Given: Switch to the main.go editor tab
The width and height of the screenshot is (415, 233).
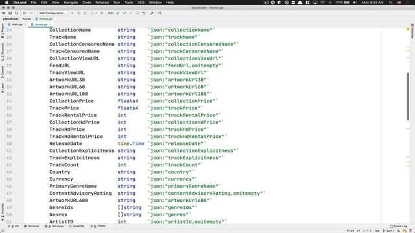Looking at the screenshot, I should 18,25.
